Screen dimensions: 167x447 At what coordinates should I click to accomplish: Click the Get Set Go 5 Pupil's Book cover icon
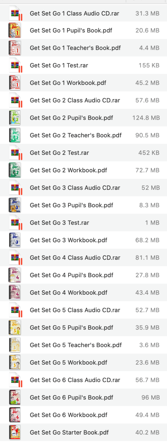click(15, 327)
